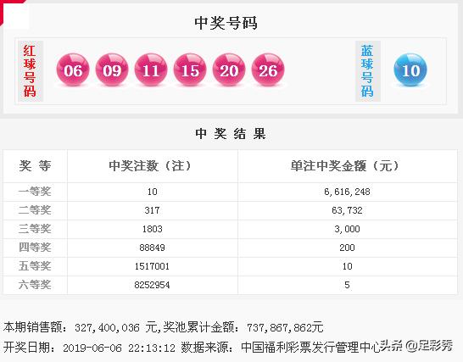Click the 一等奖 row label
The width and height of the screenshot is (463, 362).
tap(35, 192)
